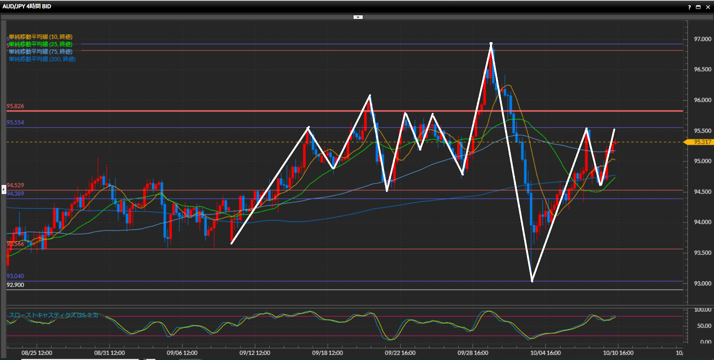Image resolution: width=714 pixels, height=360 pixels.
Task: Click the white trendline low near 93.000
Action: (x=532, y=281)
